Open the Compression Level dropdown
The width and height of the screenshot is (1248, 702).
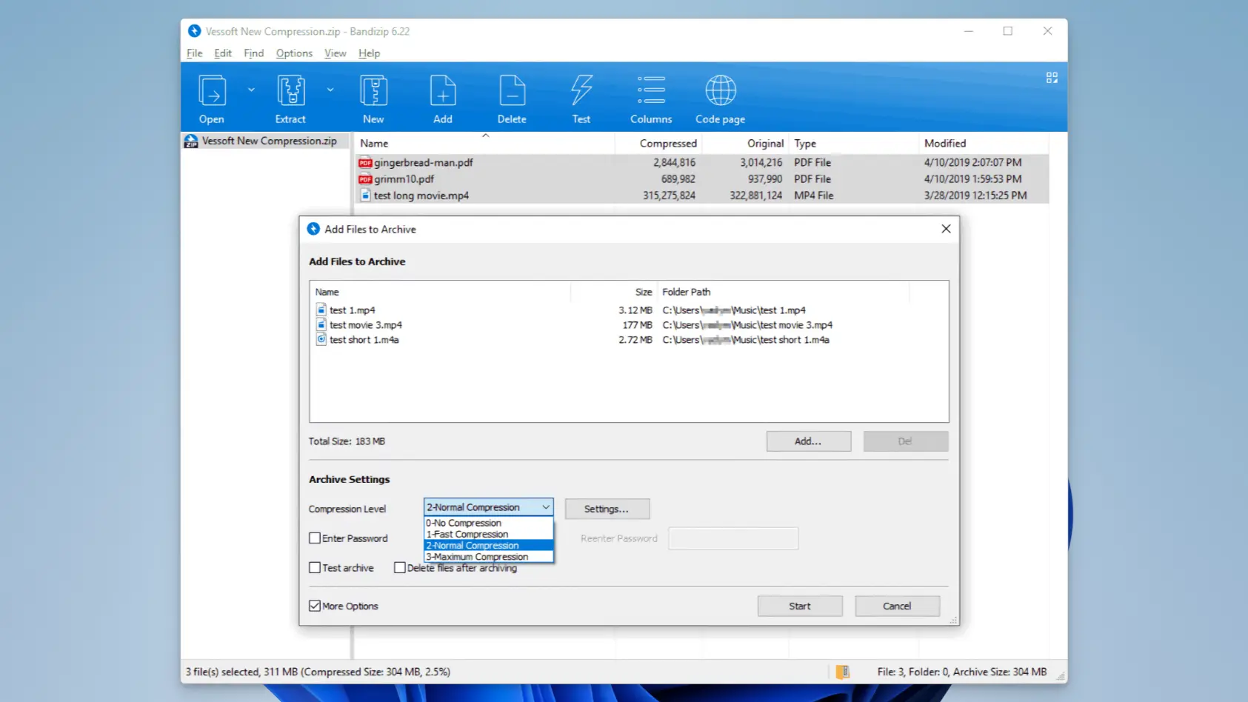(x=545, y=507)
